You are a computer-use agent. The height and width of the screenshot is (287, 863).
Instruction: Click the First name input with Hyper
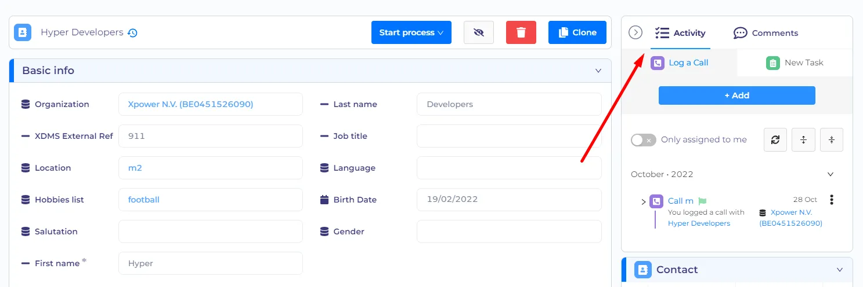click(211, 263)
